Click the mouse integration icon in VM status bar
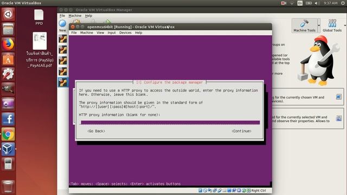Viewport: 347px width, 195px height. 243,190
